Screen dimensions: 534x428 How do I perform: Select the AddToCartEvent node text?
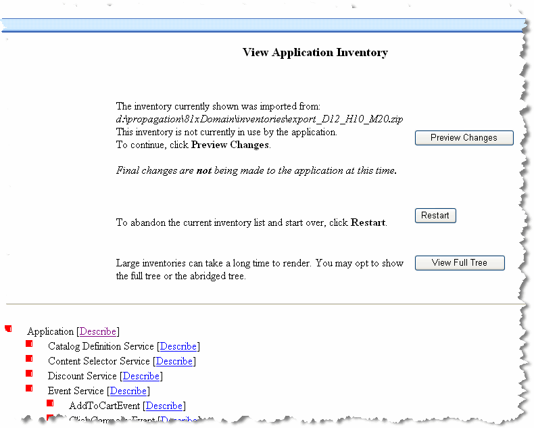104,406
